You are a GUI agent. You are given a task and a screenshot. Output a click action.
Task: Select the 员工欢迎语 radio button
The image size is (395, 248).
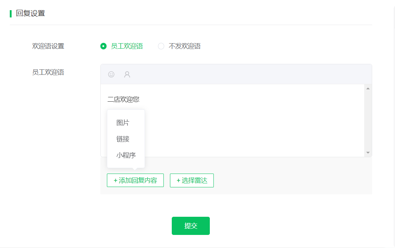(104, 46)
